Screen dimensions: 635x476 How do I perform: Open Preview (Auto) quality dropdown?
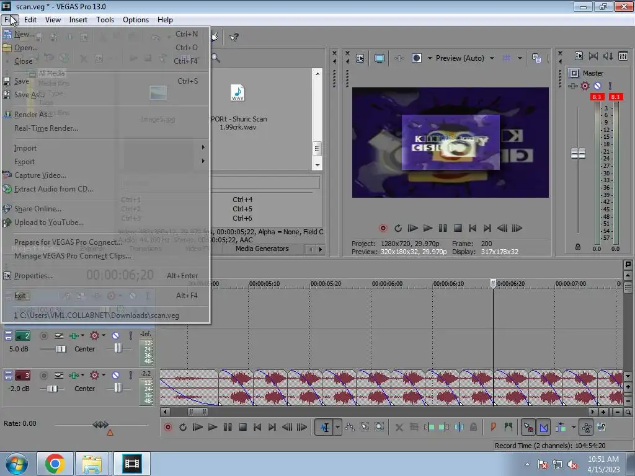[492, 58]
